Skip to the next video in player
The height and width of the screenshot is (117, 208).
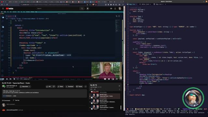[10, 79]
